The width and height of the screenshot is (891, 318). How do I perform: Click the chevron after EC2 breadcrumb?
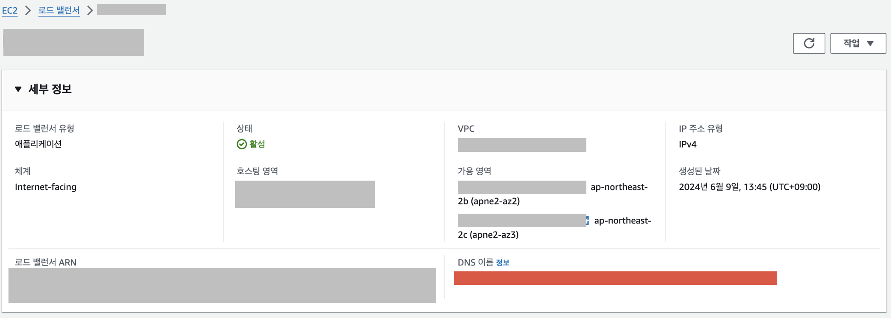pos(28,10)
